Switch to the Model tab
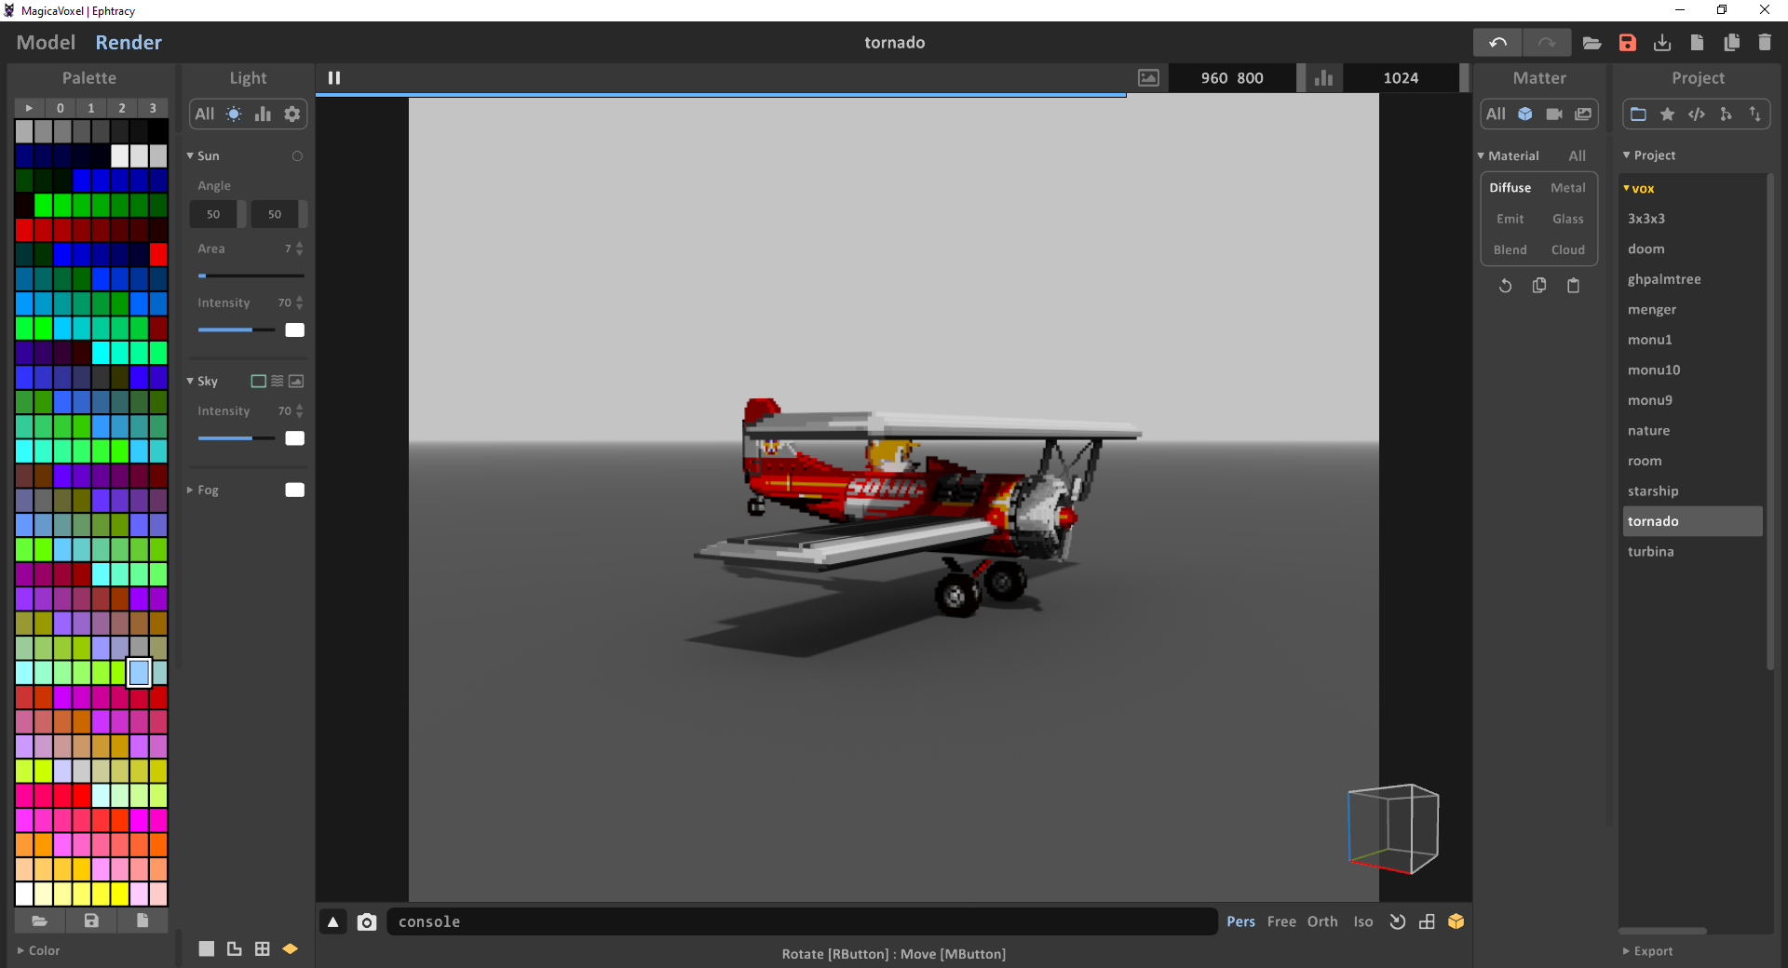 pos(46,43)
